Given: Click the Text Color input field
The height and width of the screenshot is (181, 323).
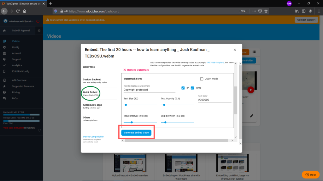Looking at the screenshot, I should (214, 100).
